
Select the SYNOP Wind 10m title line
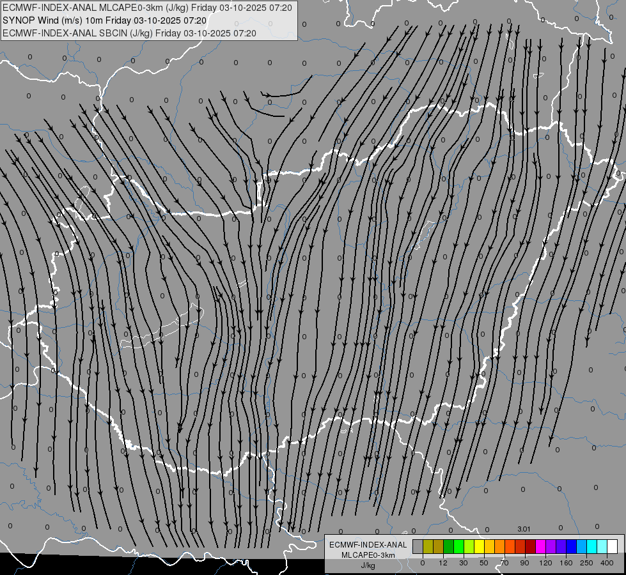[104, 20]
